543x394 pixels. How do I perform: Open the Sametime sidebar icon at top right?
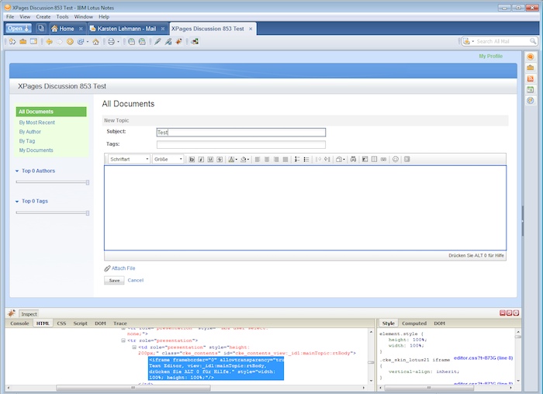[530, 57]
